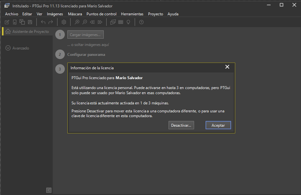Open the Proyecto menu
The width and height of the screenshot is (301, 195).
click(156, 14)
